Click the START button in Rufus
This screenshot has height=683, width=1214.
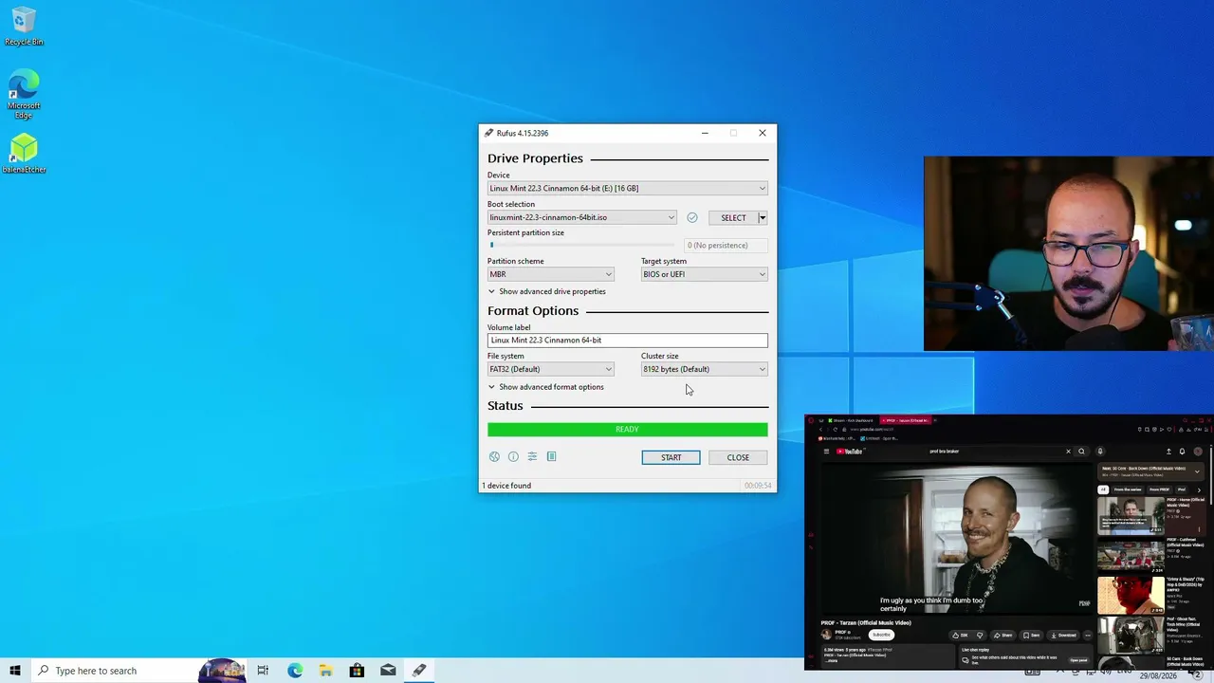click(671, 457)
